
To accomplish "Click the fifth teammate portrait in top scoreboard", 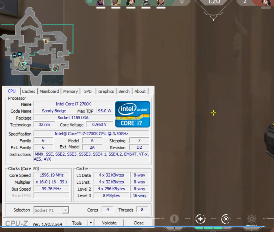I will point(161,3).
